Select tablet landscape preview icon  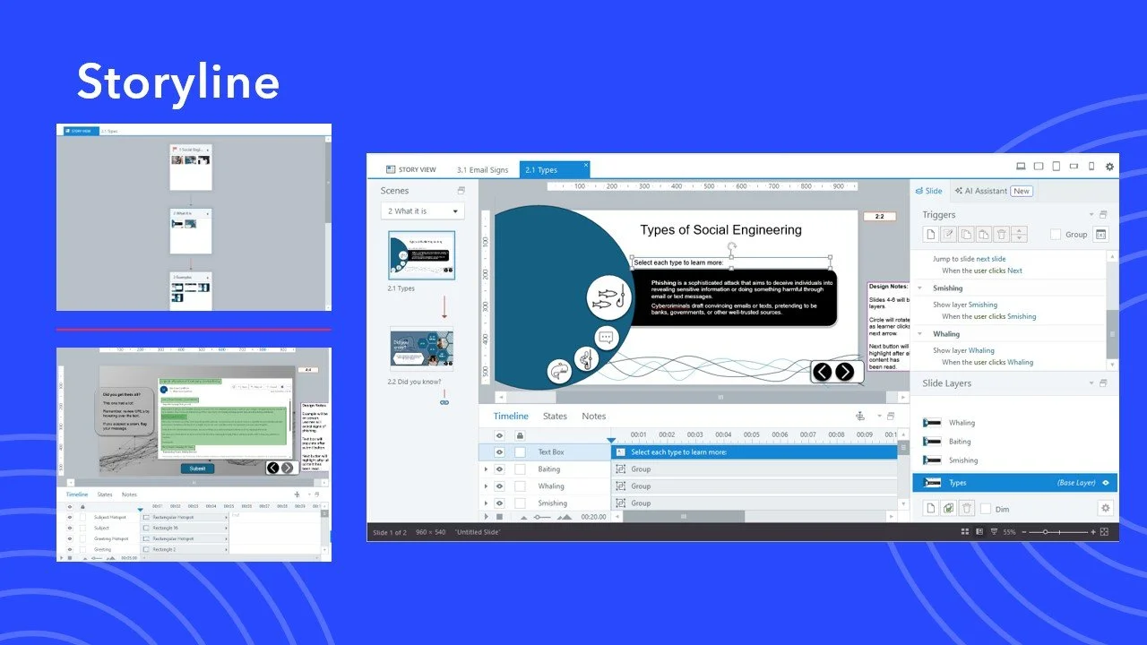tap(1039, 167)
